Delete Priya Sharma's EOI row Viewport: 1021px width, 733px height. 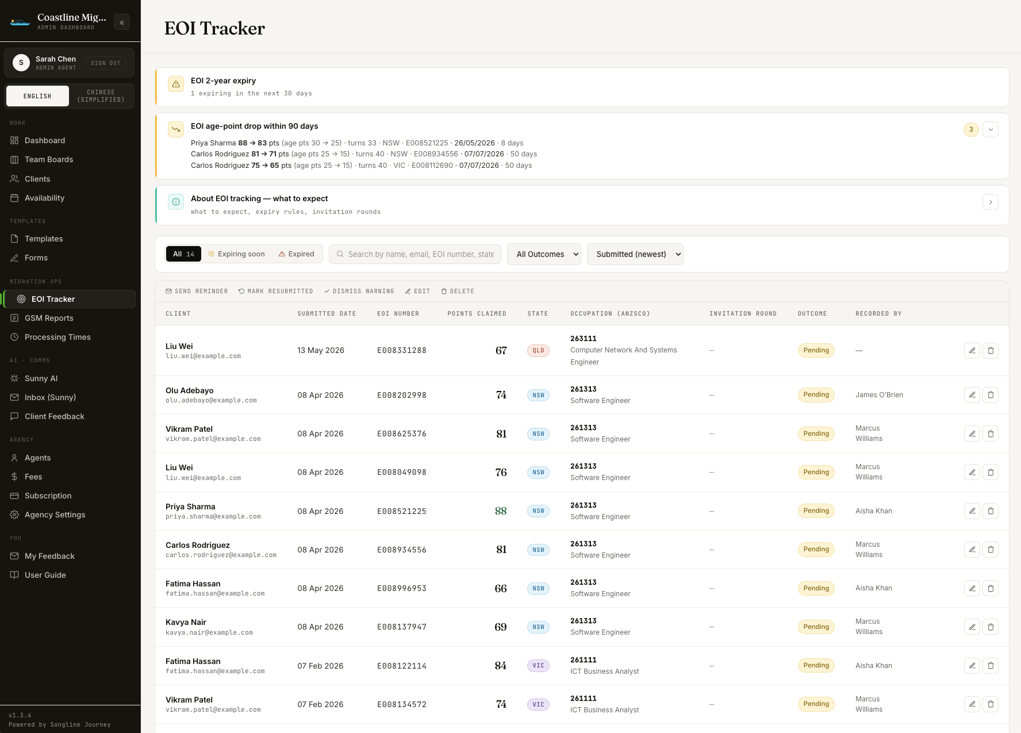991,511
